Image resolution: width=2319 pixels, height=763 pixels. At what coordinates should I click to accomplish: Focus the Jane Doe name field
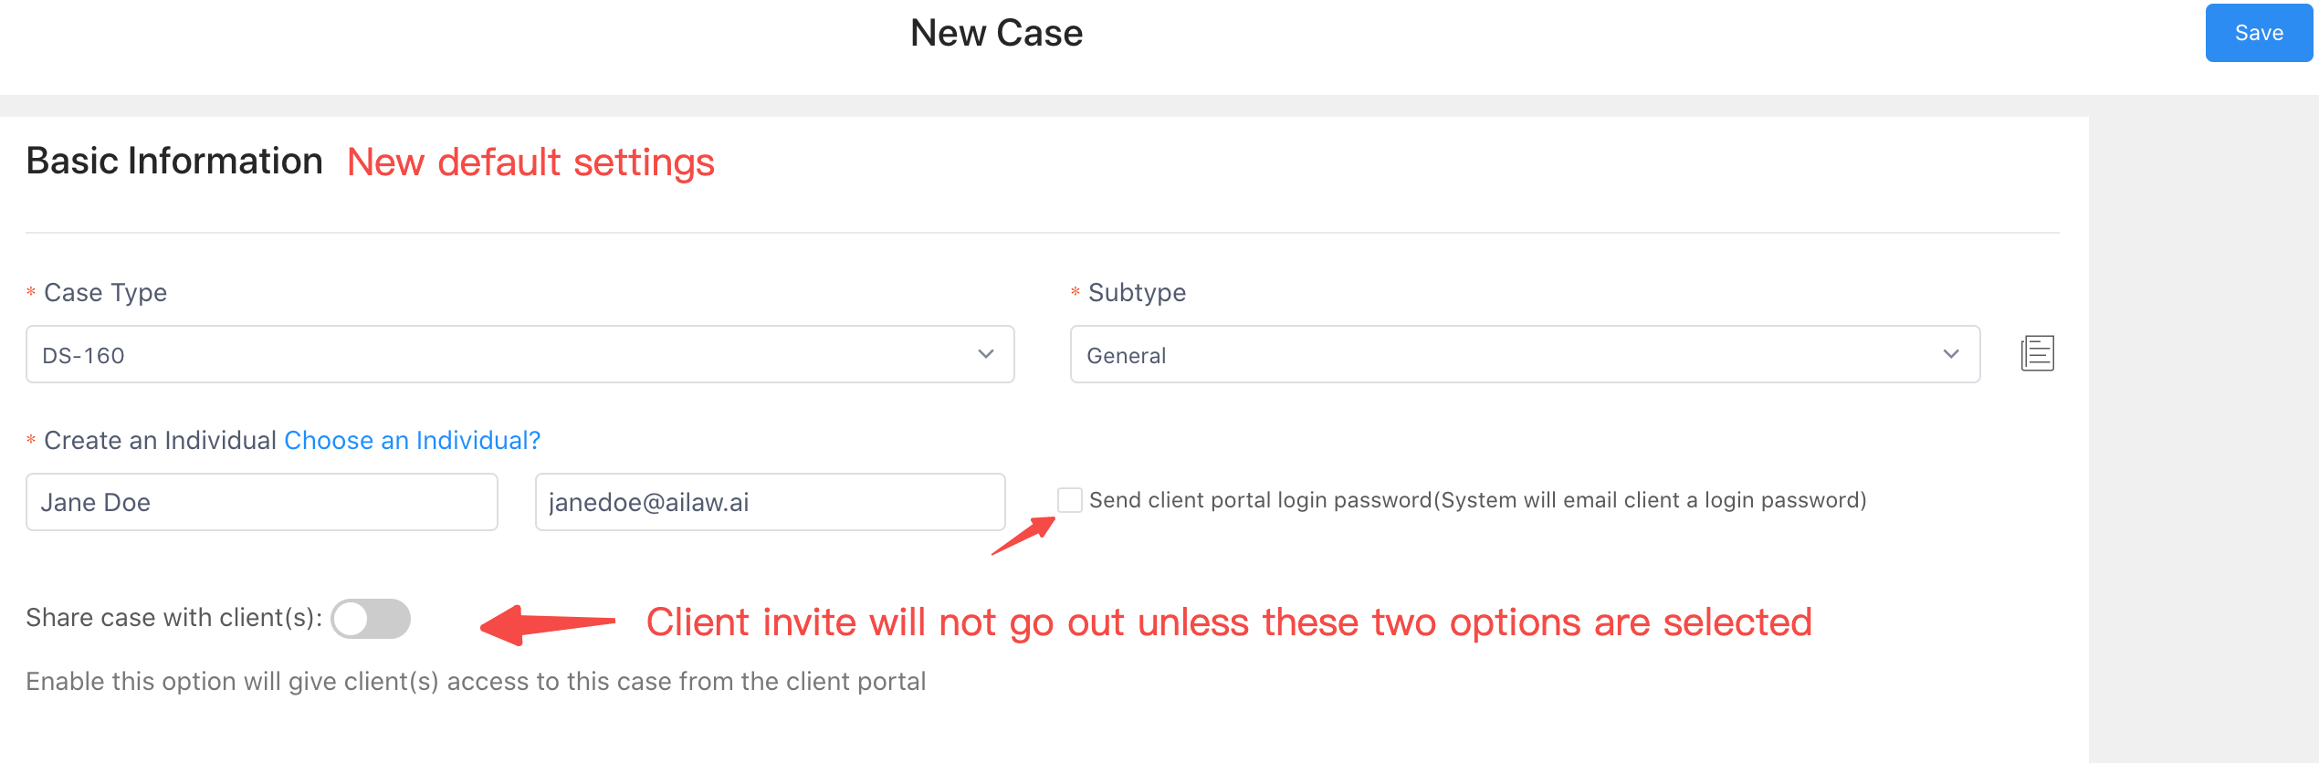[262, 502]
